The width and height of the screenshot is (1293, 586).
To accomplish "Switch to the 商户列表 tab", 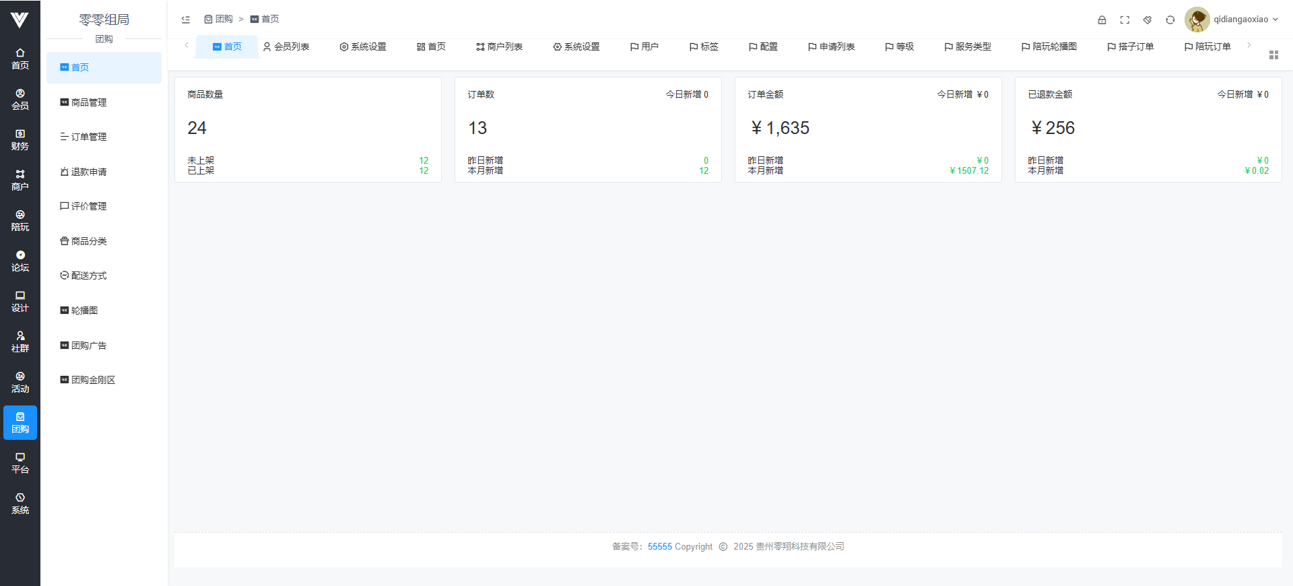I will 499,46.
